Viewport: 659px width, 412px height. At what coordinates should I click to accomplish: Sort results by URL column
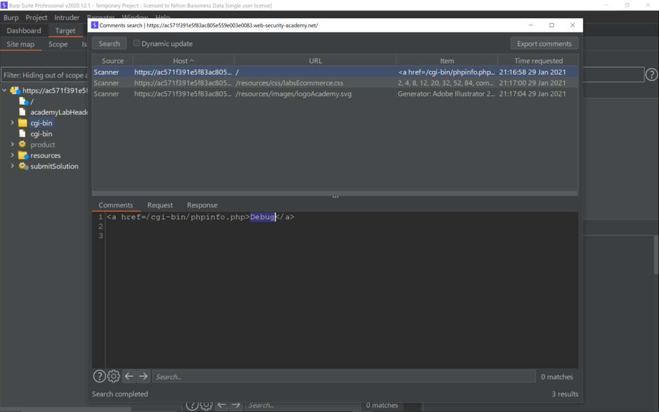[x=315, y=60]
